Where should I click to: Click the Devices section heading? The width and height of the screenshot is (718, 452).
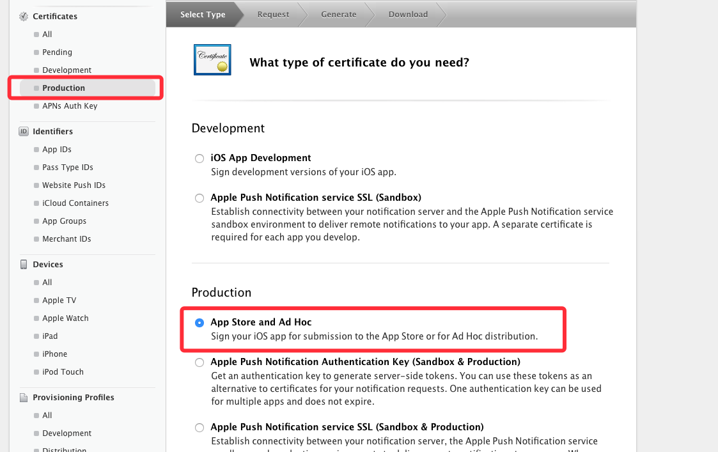47,264
